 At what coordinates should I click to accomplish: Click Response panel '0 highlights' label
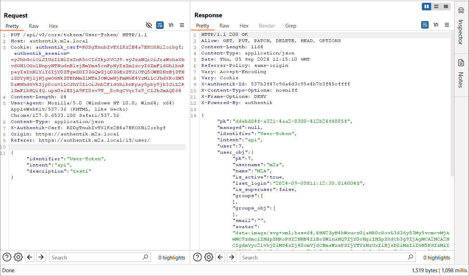[x=437, y=257]
